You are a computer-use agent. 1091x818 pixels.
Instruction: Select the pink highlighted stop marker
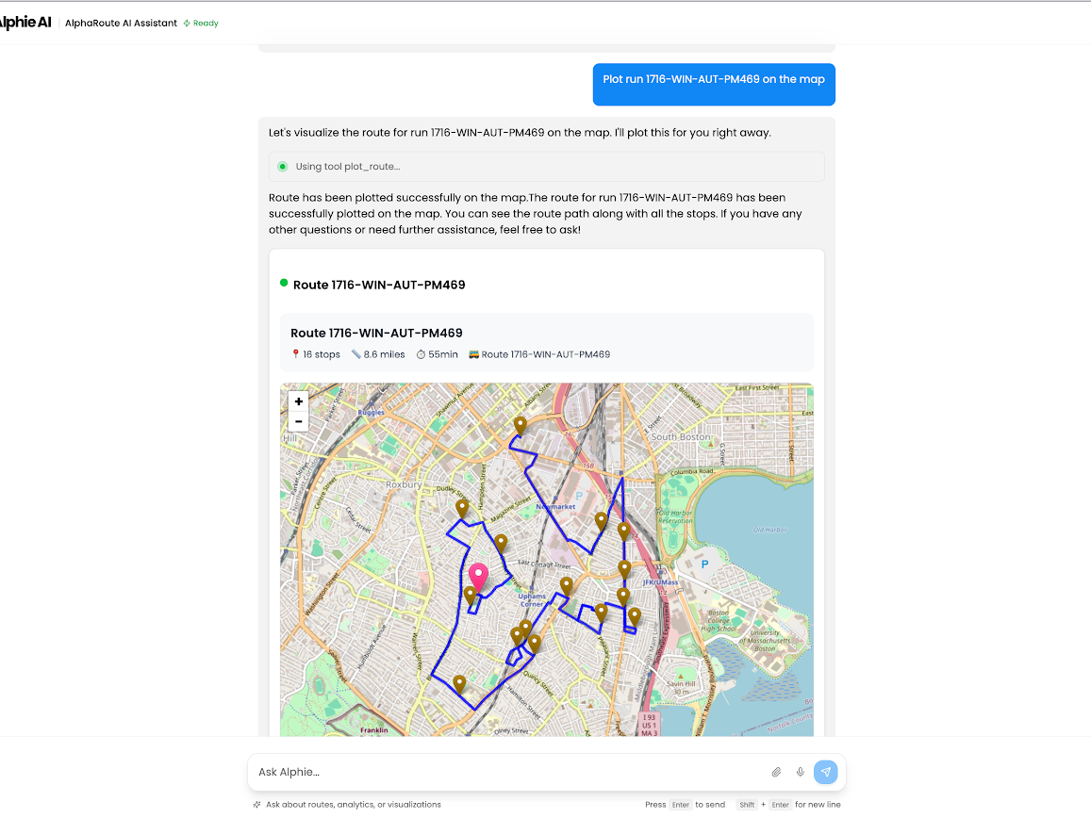(x=478, y=578)
